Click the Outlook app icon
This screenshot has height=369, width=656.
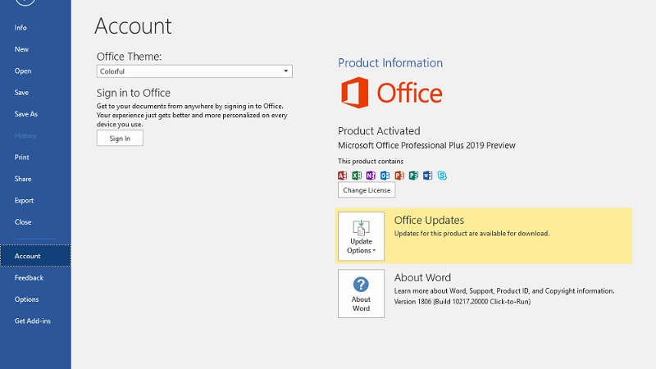pyautogui.click(x=385, y=175)
